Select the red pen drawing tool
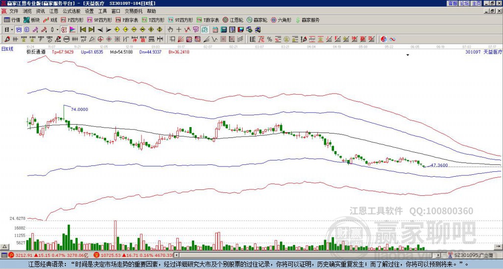This screenshot has width=503, height=269. pyautogui.click(x=7, y=39)
